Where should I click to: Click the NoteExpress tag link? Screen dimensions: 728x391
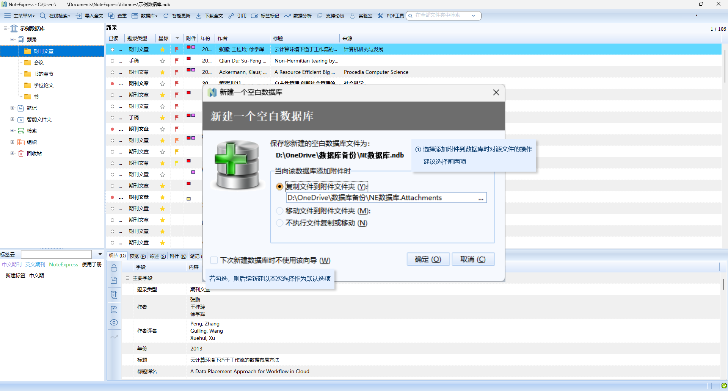pos(64,264)
